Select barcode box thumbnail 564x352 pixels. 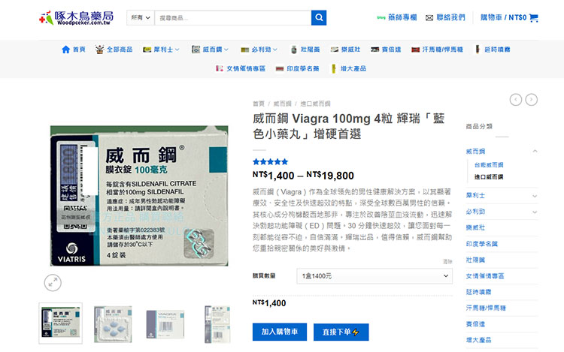(165, 324)
